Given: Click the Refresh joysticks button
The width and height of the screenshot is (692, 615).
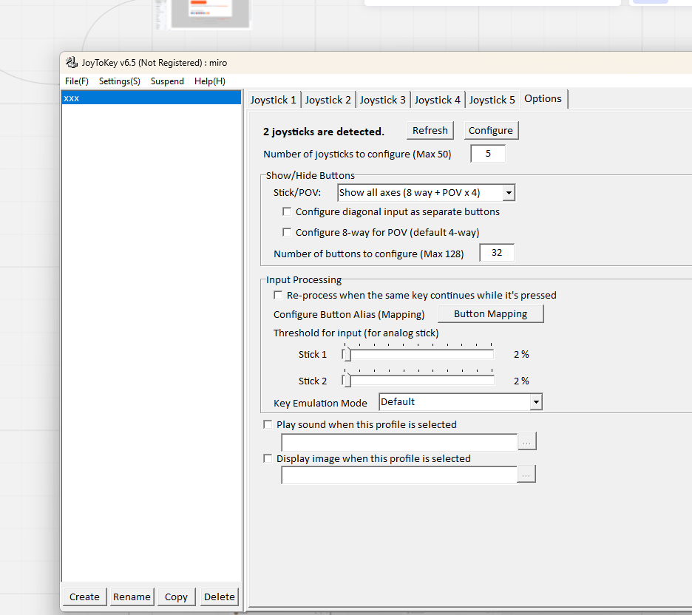Looking at the screenshot, I should 430,131.
